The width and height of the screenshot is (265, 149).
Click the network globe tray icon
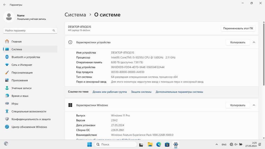point(231,144)
